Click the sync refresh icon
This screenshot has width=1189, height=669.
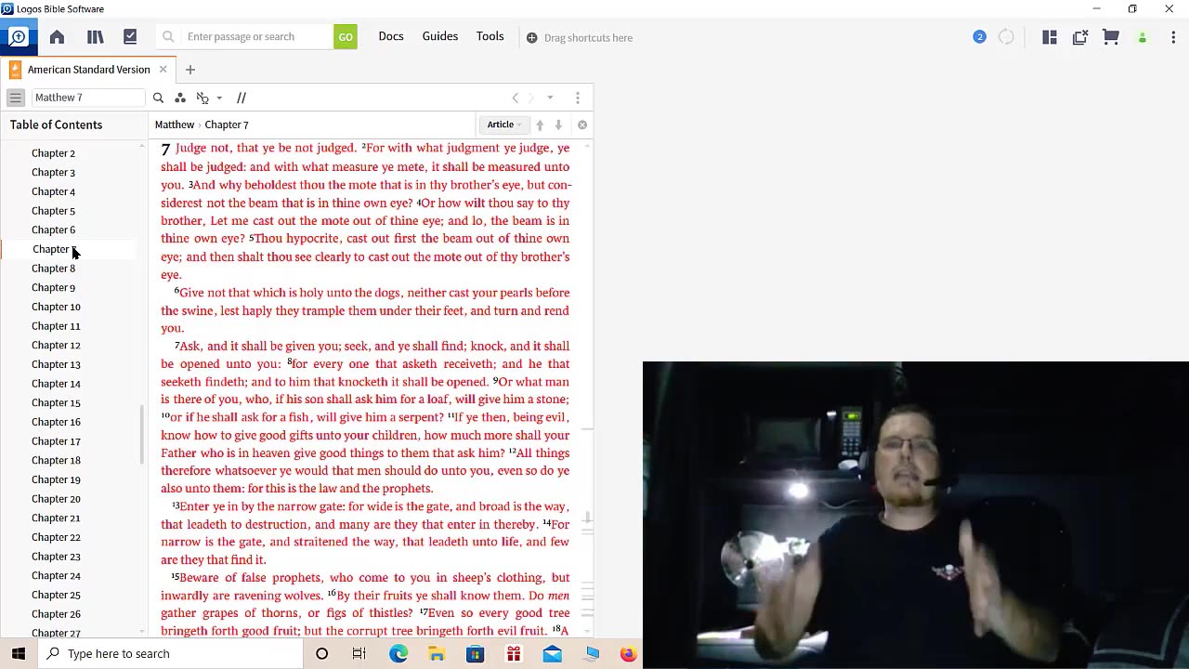1006,37
